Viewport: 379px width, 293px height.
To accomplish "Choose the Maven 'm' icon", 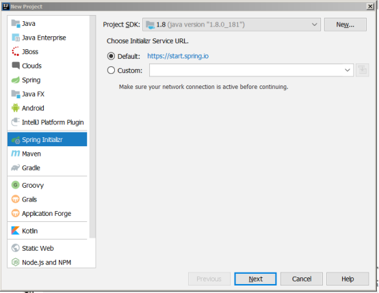I will pos(16,154).
